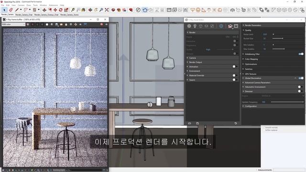Select the arrow Select tool in SketchUp toolbar
This screenshot has height=172, width=306.
(4, 10)
